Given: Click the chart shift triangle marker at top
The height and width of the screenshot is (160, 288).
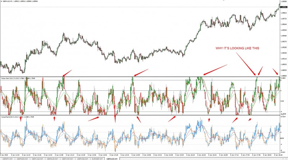Looking at the screenshot, I should tap(224, 0).
